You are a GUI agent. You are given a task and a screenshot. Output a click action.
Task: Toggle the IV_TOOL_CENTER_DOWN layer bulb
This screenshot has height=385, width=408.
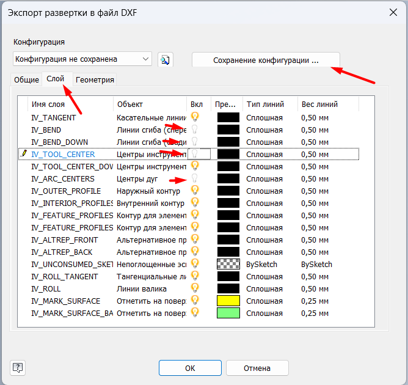coord(195,166)
